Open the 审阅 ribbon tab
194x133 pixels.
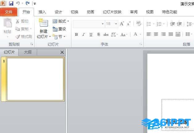[x=134, y=12]
